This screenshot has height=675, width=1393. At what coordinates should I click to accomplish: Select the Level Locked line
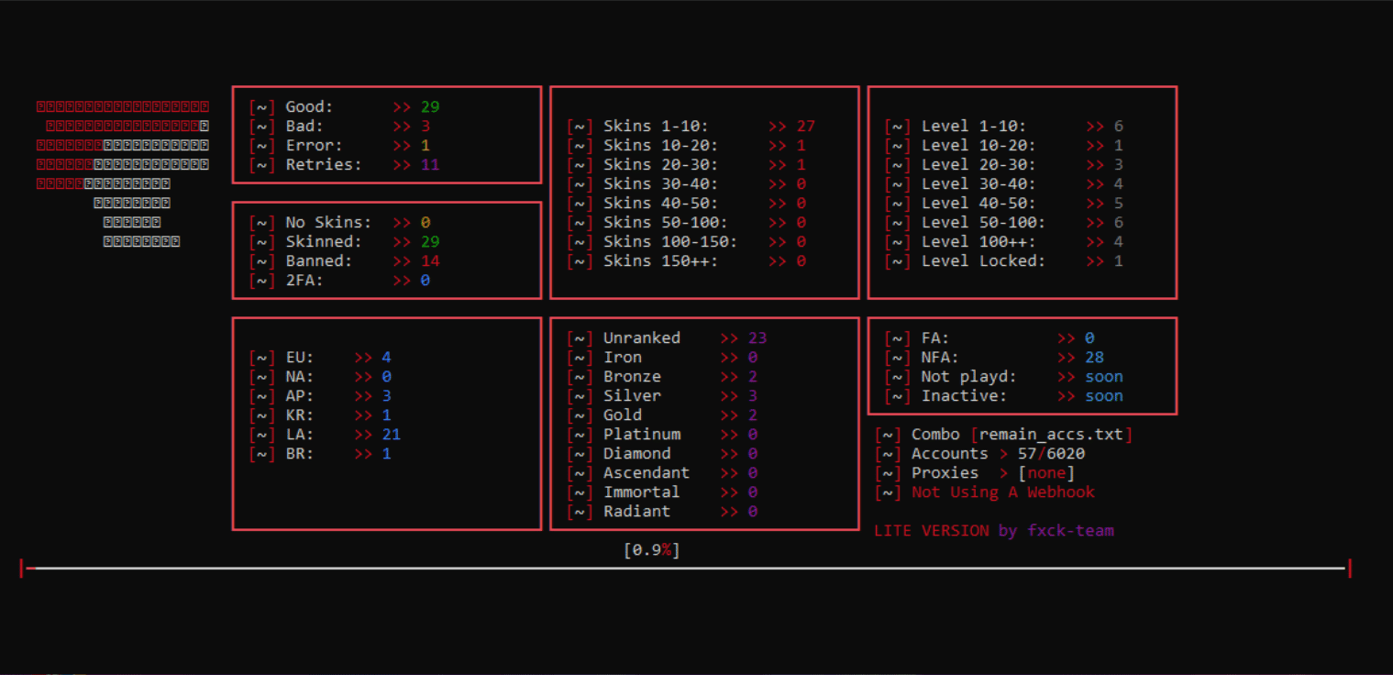coord(1003,261)
